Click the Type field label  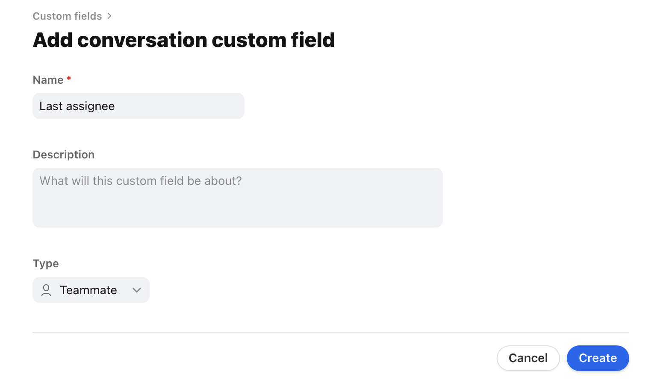tap(46, 263)
